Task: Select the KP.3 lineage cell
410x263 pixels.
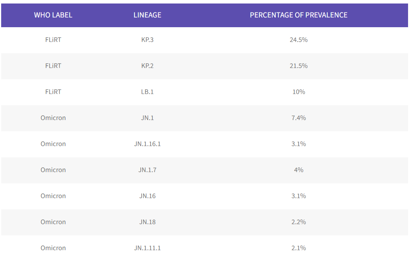Action: point(147,40)
